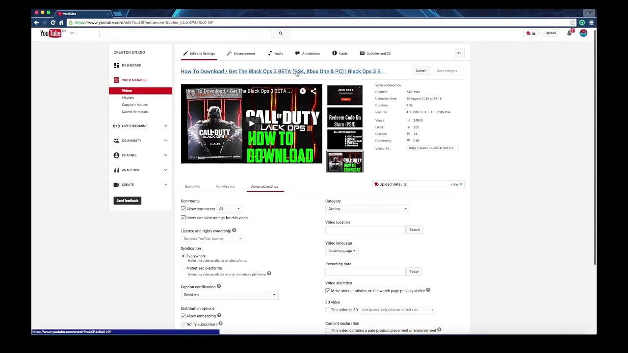Click the green extension icon in toolbar

[582, 23]
